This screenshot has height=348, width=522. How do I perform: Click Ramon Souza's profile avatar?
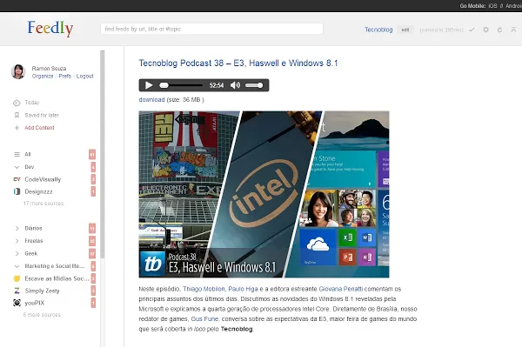[x=18, y=71]
